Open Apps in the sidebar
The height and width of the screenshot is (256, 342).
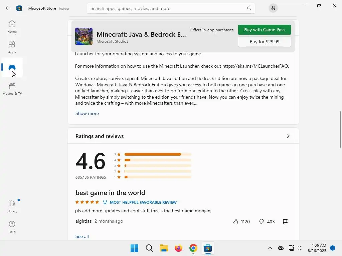click(12, 47)
